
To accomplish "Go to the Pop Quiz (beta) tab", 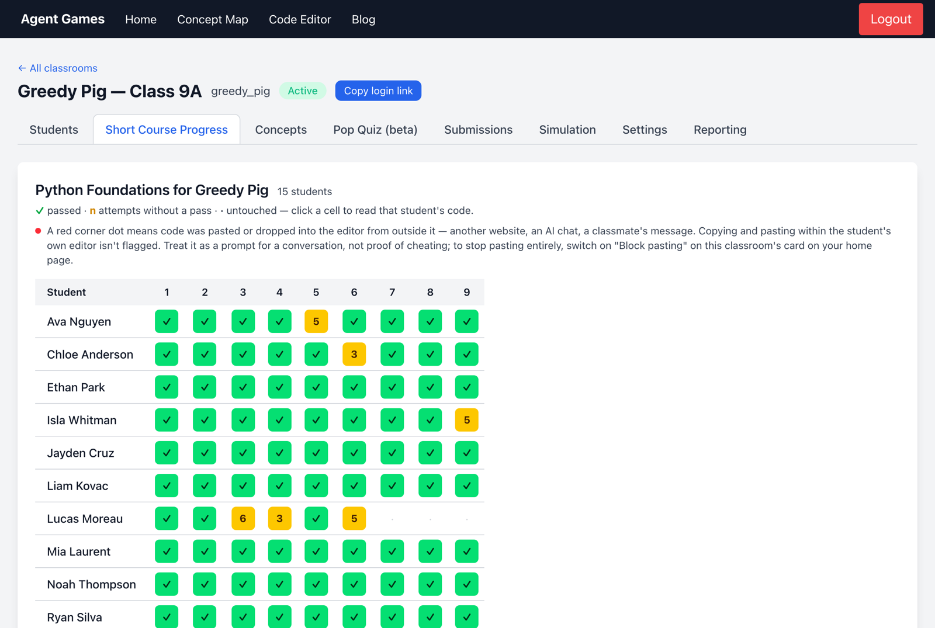I will [375, 130].
